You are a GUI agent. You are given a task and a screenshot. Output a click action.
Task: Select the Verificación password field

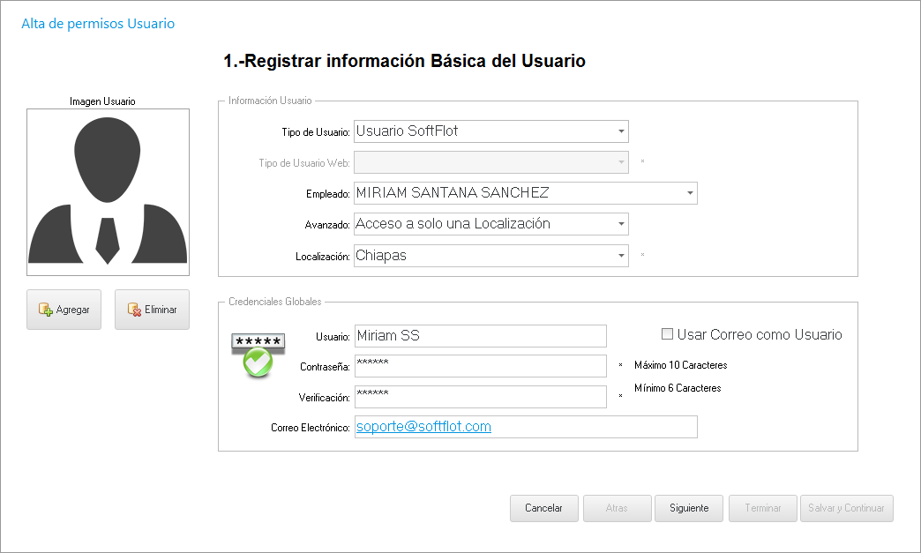tap(480, 397)
